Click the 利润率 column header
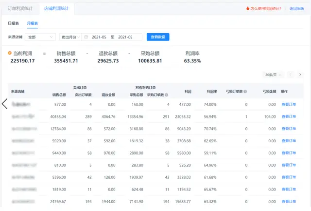311x211 pixels. pyautogui.click(x=212, y=92)
